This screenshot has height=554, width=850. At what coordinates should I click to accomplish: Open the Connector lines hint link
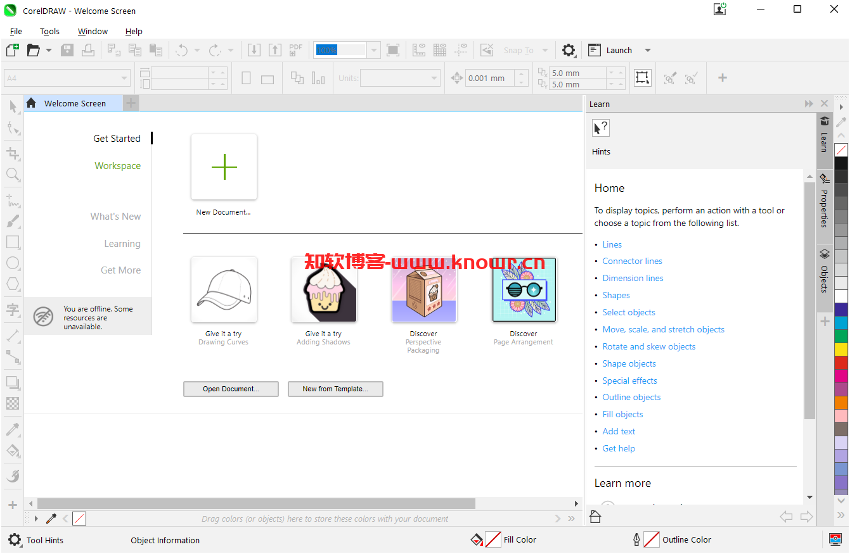pyautogui.click(x=632, y=261)
